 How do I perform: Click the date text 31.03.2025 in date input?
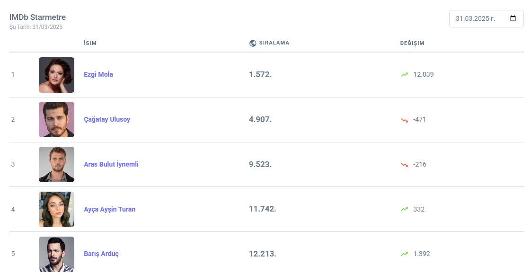(475, 19)
